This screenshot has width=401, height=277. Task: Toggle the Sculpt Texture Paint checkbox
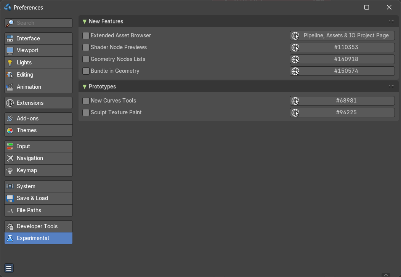coord(86,112)
